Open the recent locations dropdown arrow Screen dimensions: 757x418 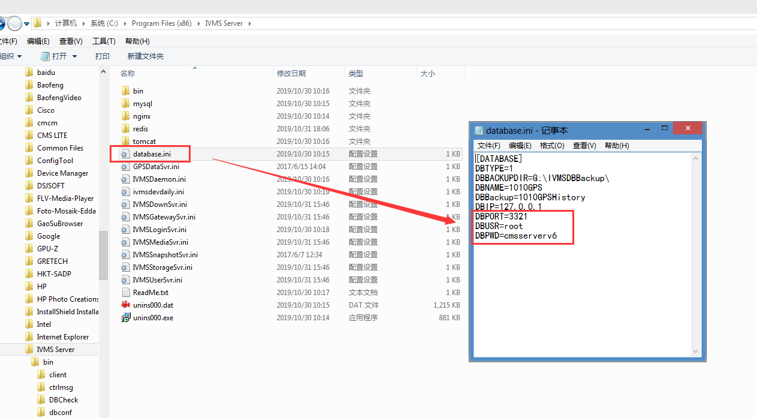point(27,23)
